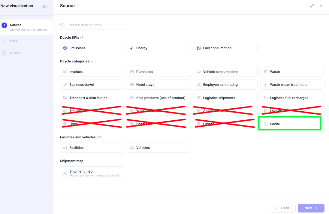329x214 pixels.
Task: Click the Back button
Action: coord(282,208)
